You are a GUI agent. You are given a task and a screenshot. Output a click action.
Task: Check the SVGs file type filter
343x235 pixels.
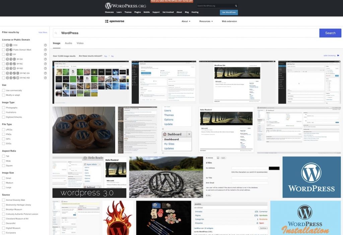(3, 144)
